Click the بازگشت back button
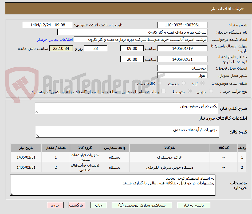This screenshot has width=252, height=214. pos(77,205)
